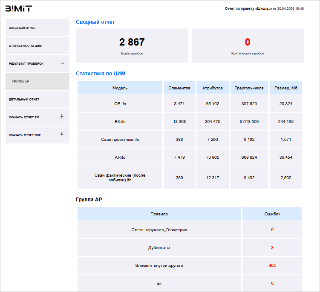The width and height of the screenshot is (320, 292).
Task: Select the OB.ifc model row
Action: (x=120, y=103)
